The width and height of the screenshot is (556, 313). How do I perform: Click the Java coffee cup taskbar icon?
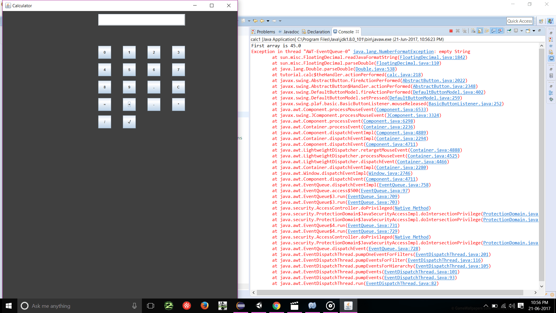348,306
